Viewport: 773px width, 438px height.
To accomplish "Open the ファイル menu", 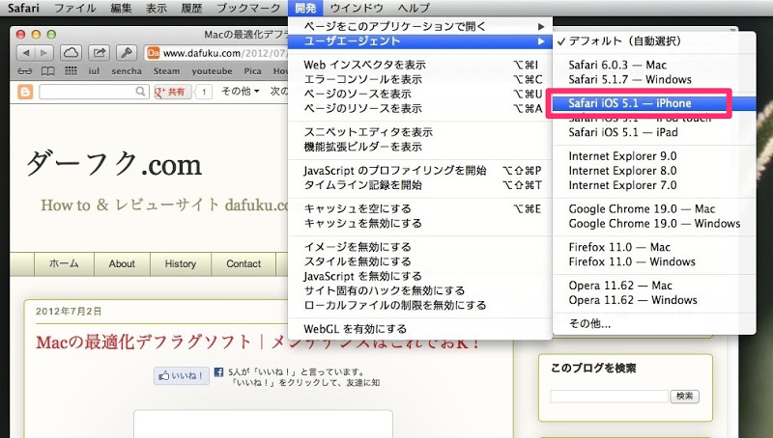I will point(75,8).
